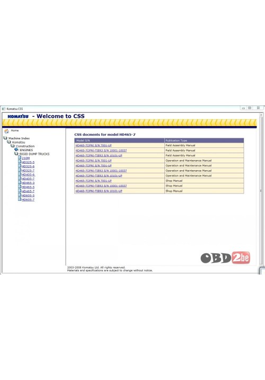Close the Komatsu CSS window
The height and width of the screenshot is (380, 265).
[258, 108]
